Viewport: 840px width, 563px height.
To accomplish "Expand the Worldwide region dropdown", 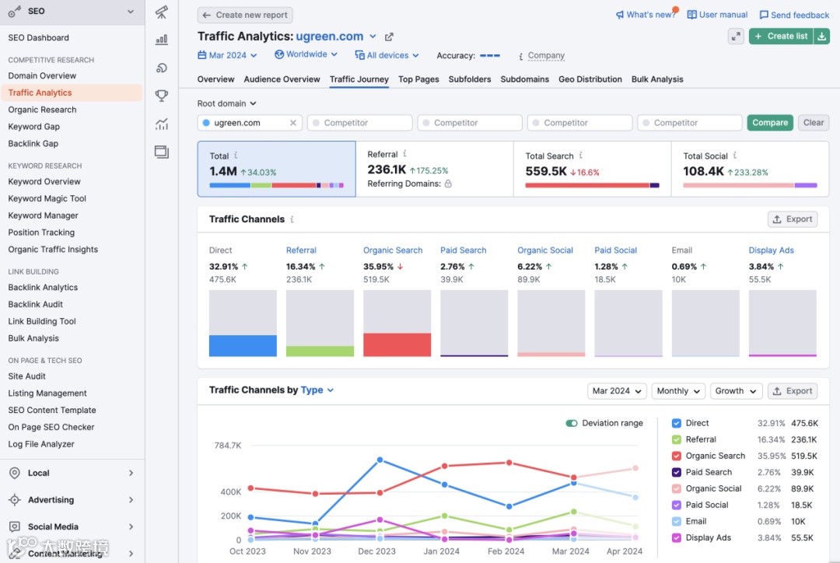I will coord(306,54).
